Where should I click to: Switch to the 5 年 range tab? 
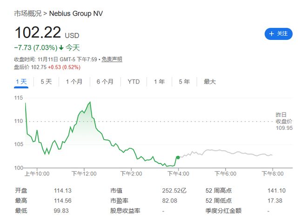coord(184,82)
